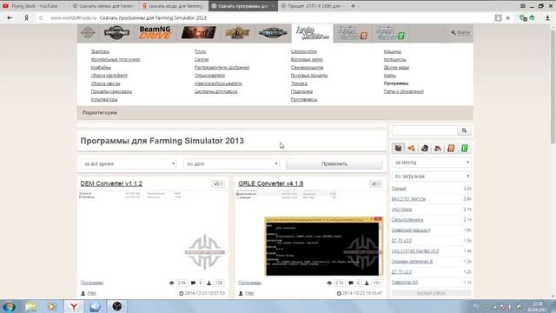
Task: Open 'ДТ 75 v3.0' in top list
Action: click(x=401, y=241)
